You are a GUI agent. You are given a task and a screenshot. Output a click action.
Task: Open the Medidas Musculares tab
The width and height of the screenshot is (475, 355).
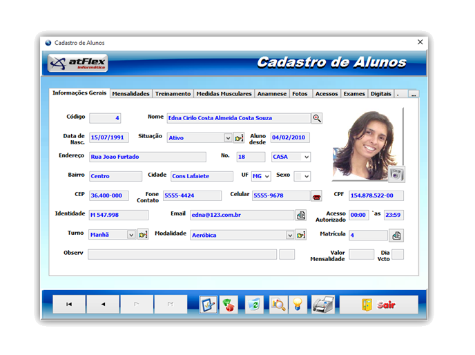[224, 93]
